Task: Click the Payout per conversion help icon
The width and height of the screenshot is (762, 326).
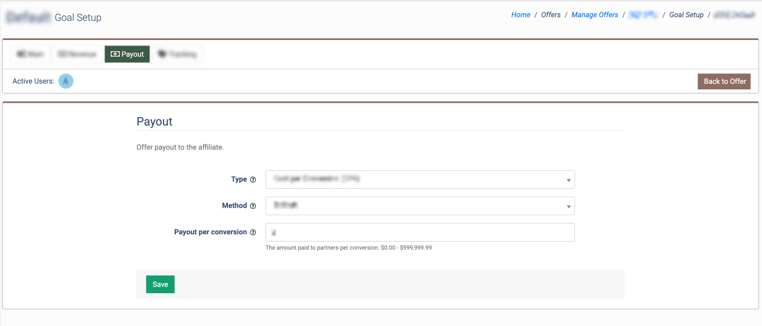Action: 253,233
